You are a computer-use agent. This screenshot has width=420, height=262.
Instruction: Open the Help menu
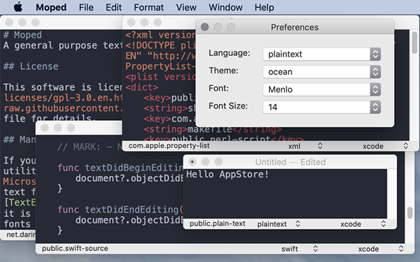point(264,7)
